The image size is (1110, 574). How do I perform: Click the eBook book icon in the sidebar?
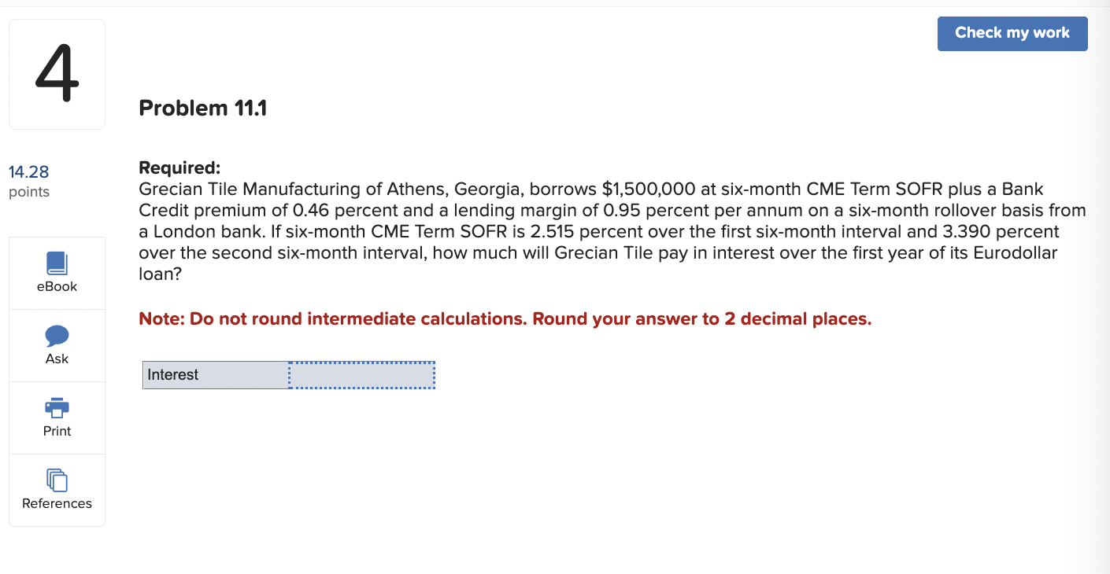pos(56,263)
